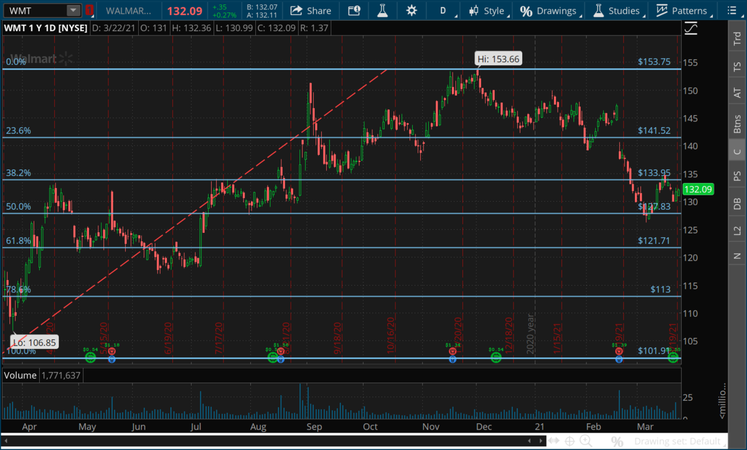Click the 38.2% retracement label
The width and height of the screenshot is (747, 450).
point(18,173)
